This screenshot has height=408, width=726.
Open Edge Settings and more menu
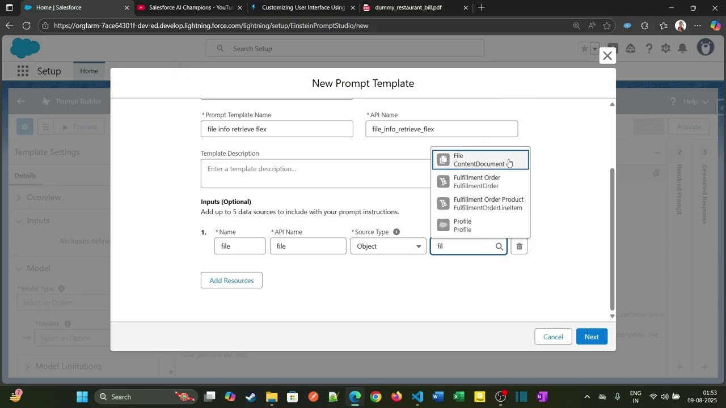(x=698, y=25)
